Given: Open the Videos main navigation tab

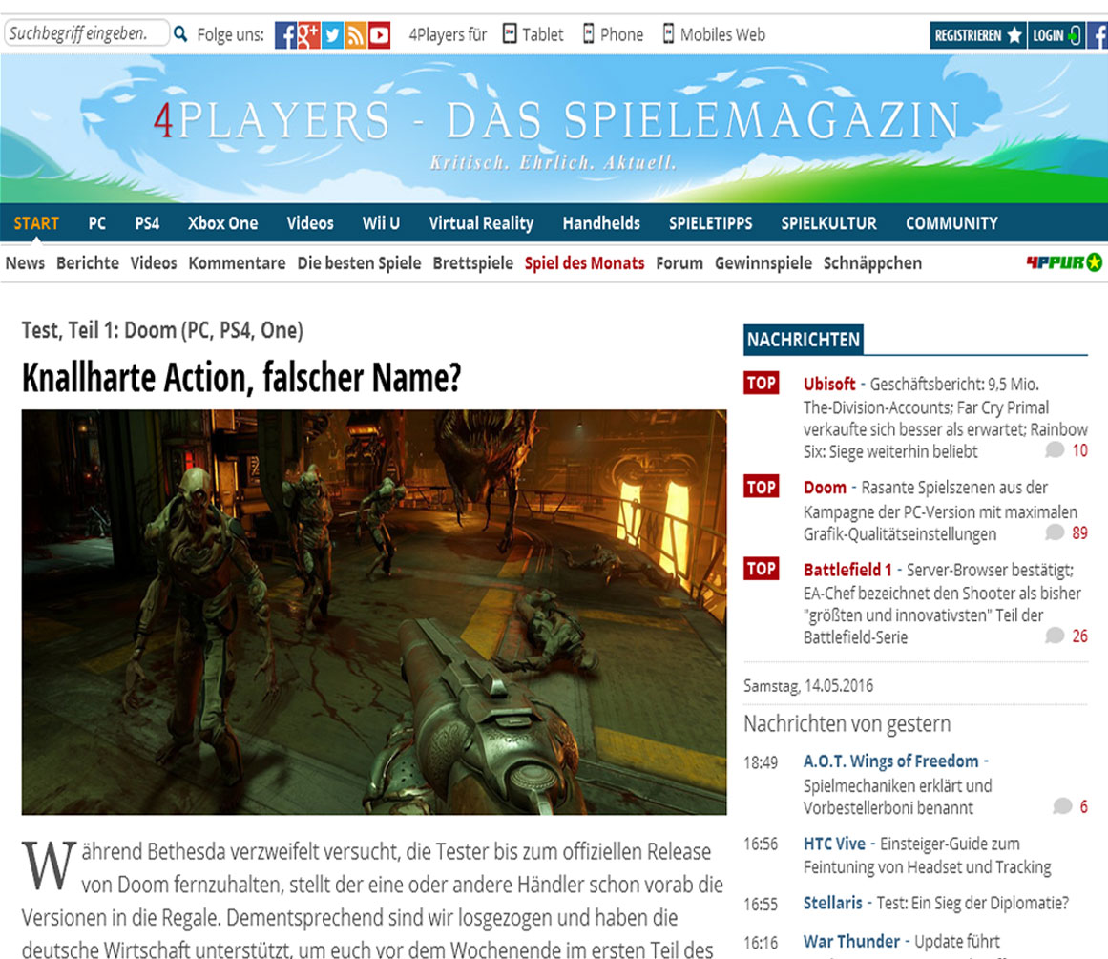Looking at the screenshot, I should tap(310, 223).
